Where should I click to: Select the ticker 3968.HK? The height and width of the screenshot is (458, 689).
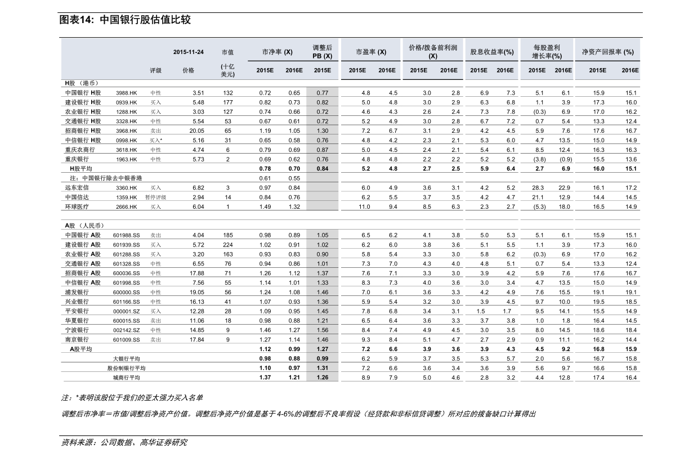click(126, 131)
